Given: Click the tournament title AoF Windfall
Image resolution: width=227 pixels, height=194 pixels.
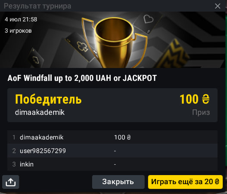Looking at the screenshot, I should 82,78.
